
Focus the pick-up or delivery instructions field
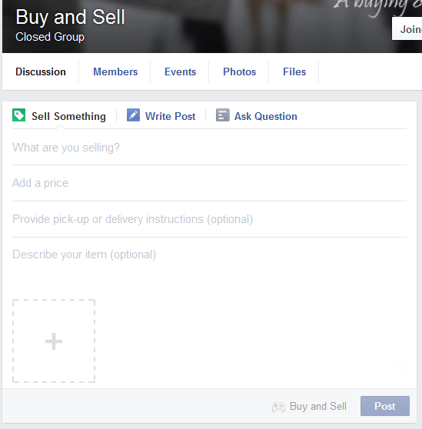point(210,219)
